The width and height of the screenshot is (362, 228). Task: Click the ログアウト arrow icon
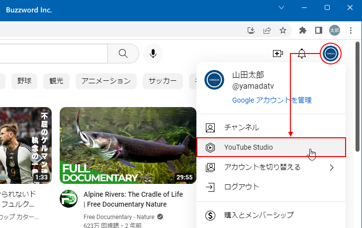[210, 187]
